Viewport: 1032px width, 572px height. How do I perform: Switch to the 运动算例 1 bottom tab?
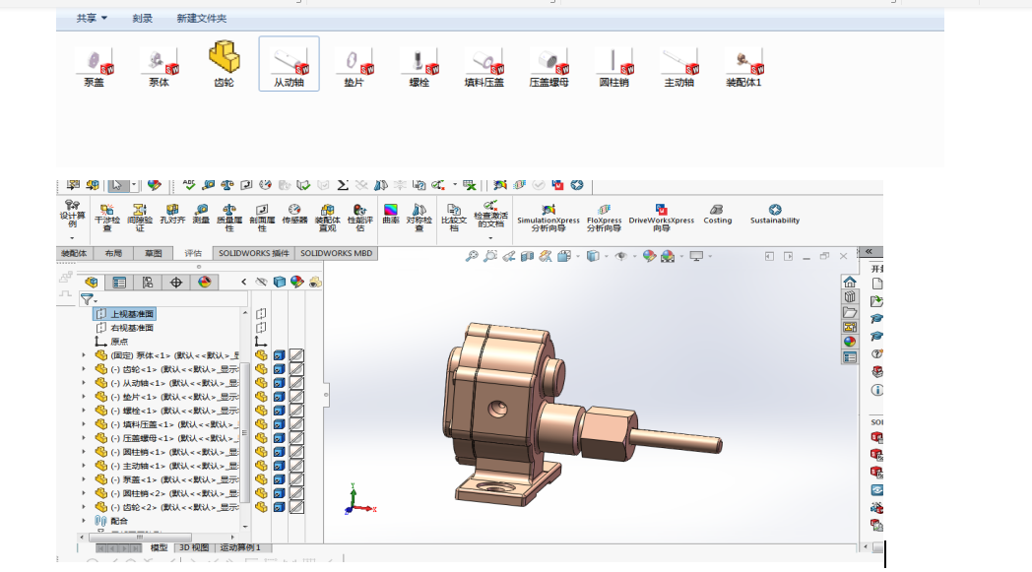tap(240, 547)
